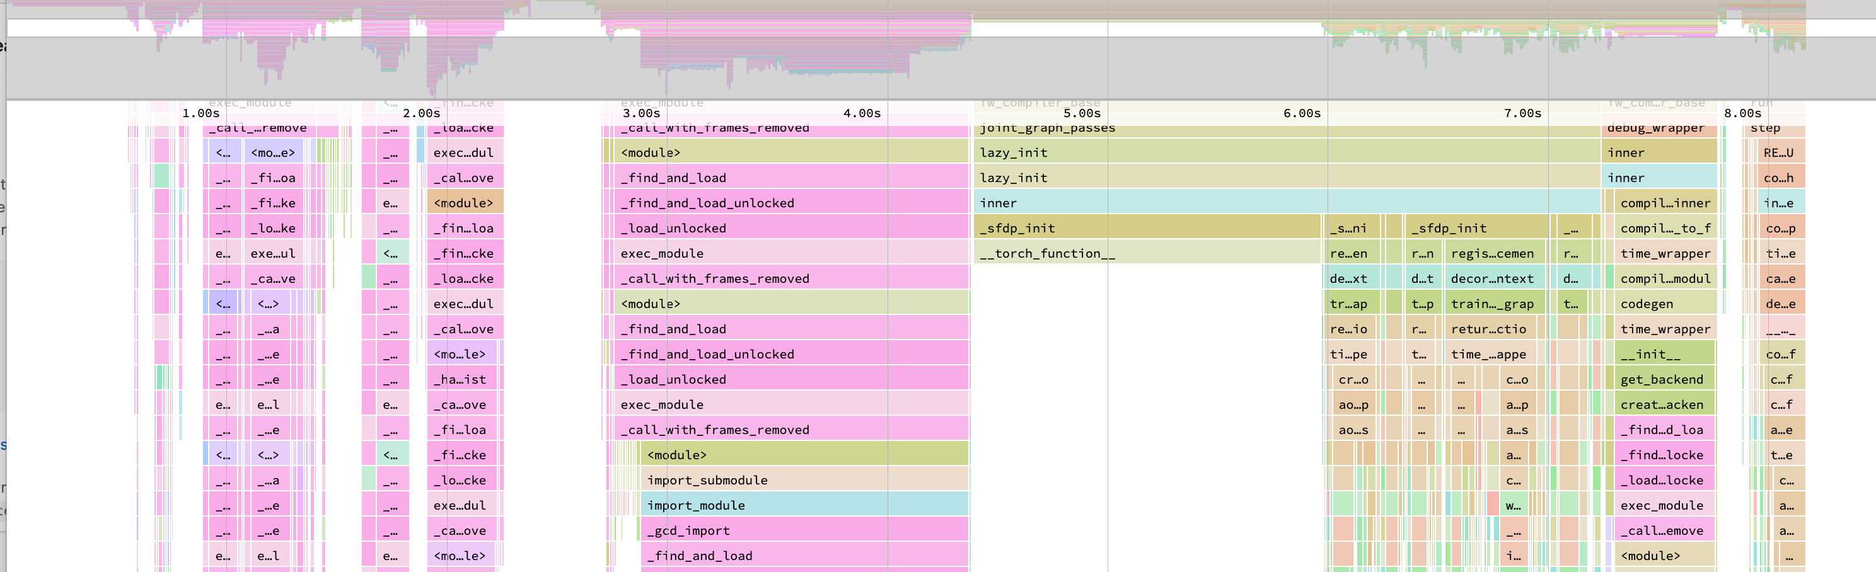This screenshot has width=1876, height=572.
Task: Click the exec_module frame near 3.00s
Action: point(787,253)
